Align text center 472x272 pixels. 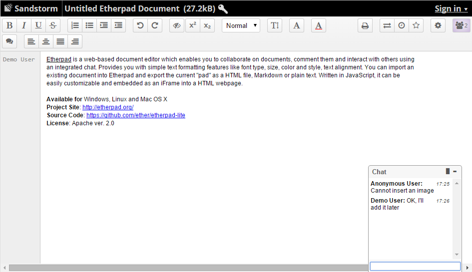point(46,41)
